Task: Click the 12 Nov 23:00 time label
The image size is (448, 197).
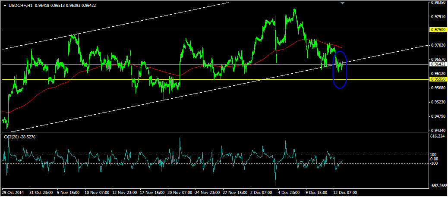Action: 124,193
